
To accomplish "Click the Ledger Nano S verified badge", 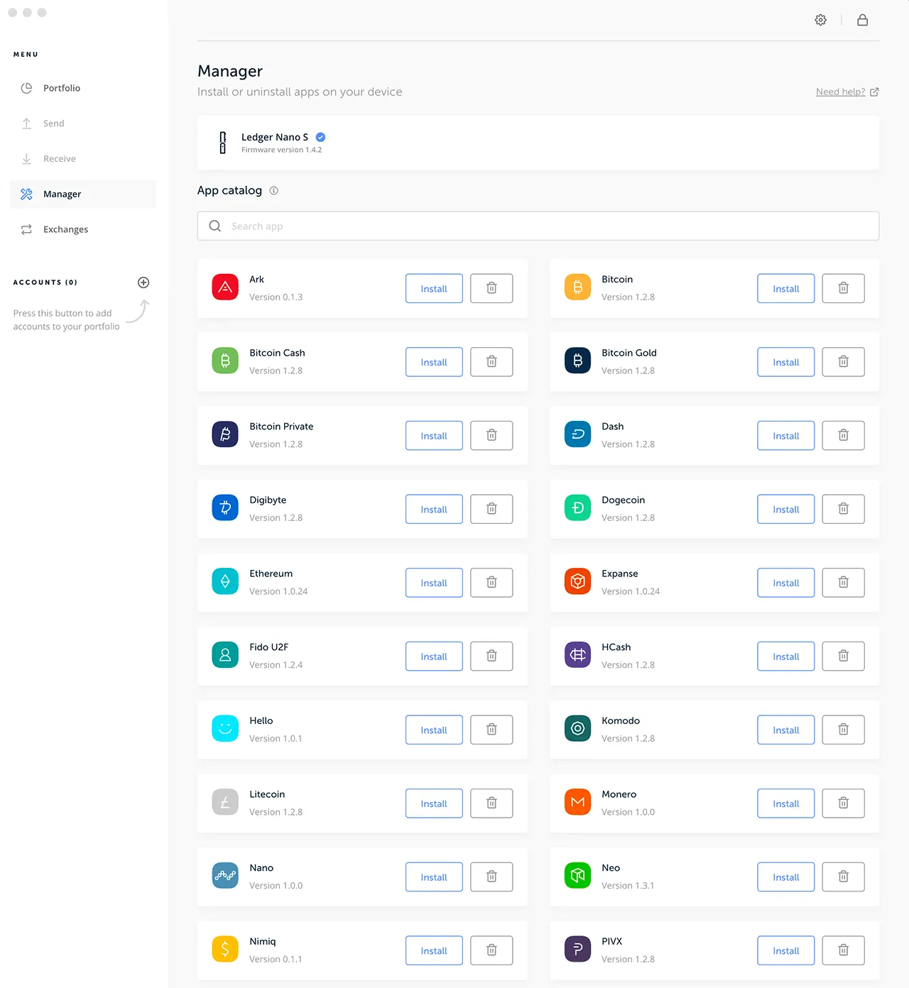I will click(x=320, y=137).
